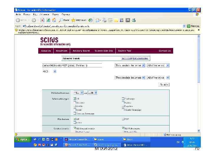Click the Print toolbar icon

104,20
